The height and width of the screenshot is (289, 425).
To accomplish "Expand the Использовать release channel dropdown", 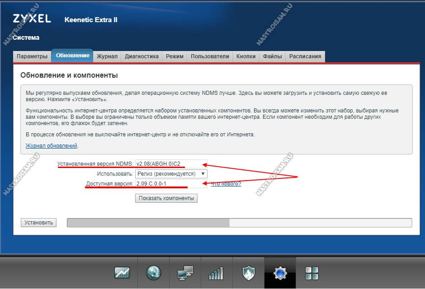I will (171, 174).
